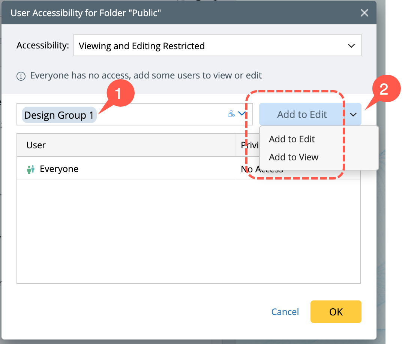The image size is (414, 344).
Task: Click inside the user input field
Action: (157, 115)
